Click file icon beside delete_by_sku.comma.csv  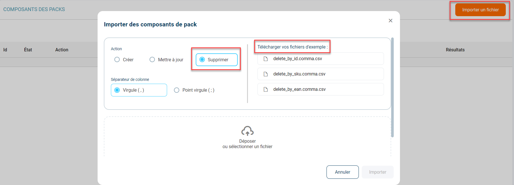click(x=266, y=74)
